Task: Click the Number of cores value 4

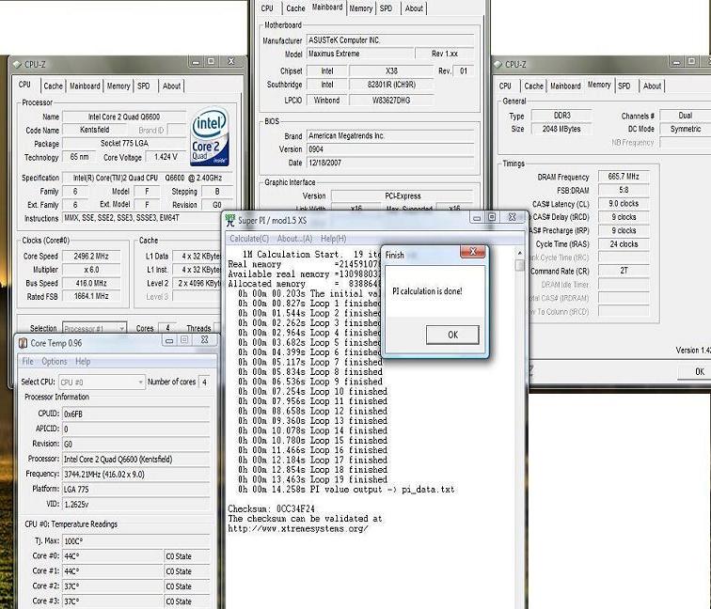Action: (x=204, y=383)
